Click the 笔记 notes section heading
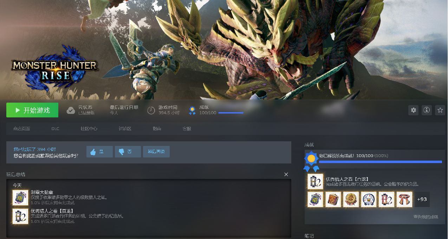Image resolution: width=448 pixels, height=239 pixels. click(x=309, y=236)
